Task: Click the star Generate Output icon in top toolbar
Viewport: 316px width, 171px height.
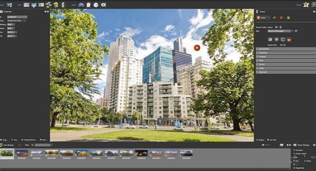Action: pyautogui.click(x=306, y=5)
